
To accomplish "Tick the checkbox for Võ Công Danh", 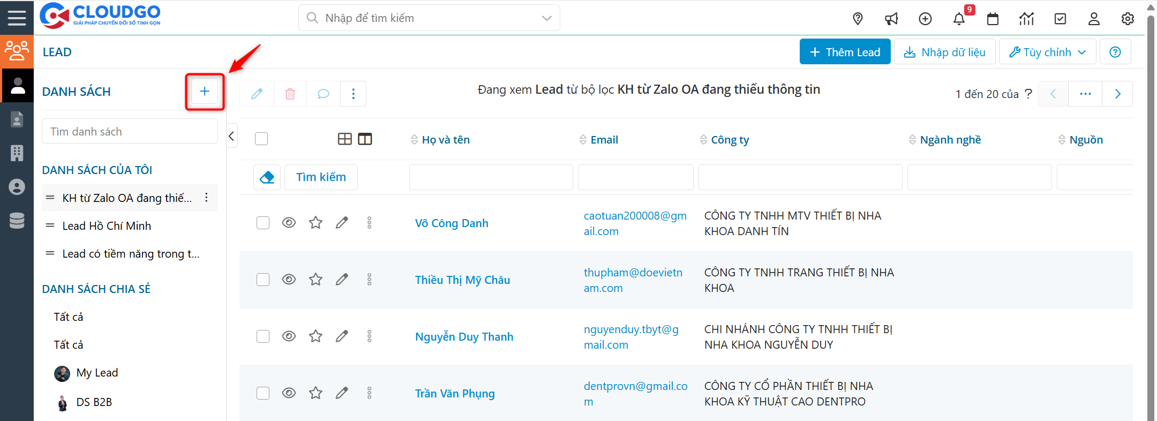I will [262, 223].
